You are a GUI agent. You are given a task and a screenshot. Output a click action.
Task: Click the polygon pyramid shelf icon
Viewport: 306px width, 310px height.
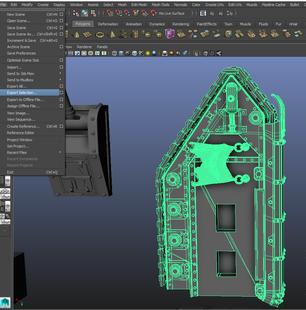(112, 34)
